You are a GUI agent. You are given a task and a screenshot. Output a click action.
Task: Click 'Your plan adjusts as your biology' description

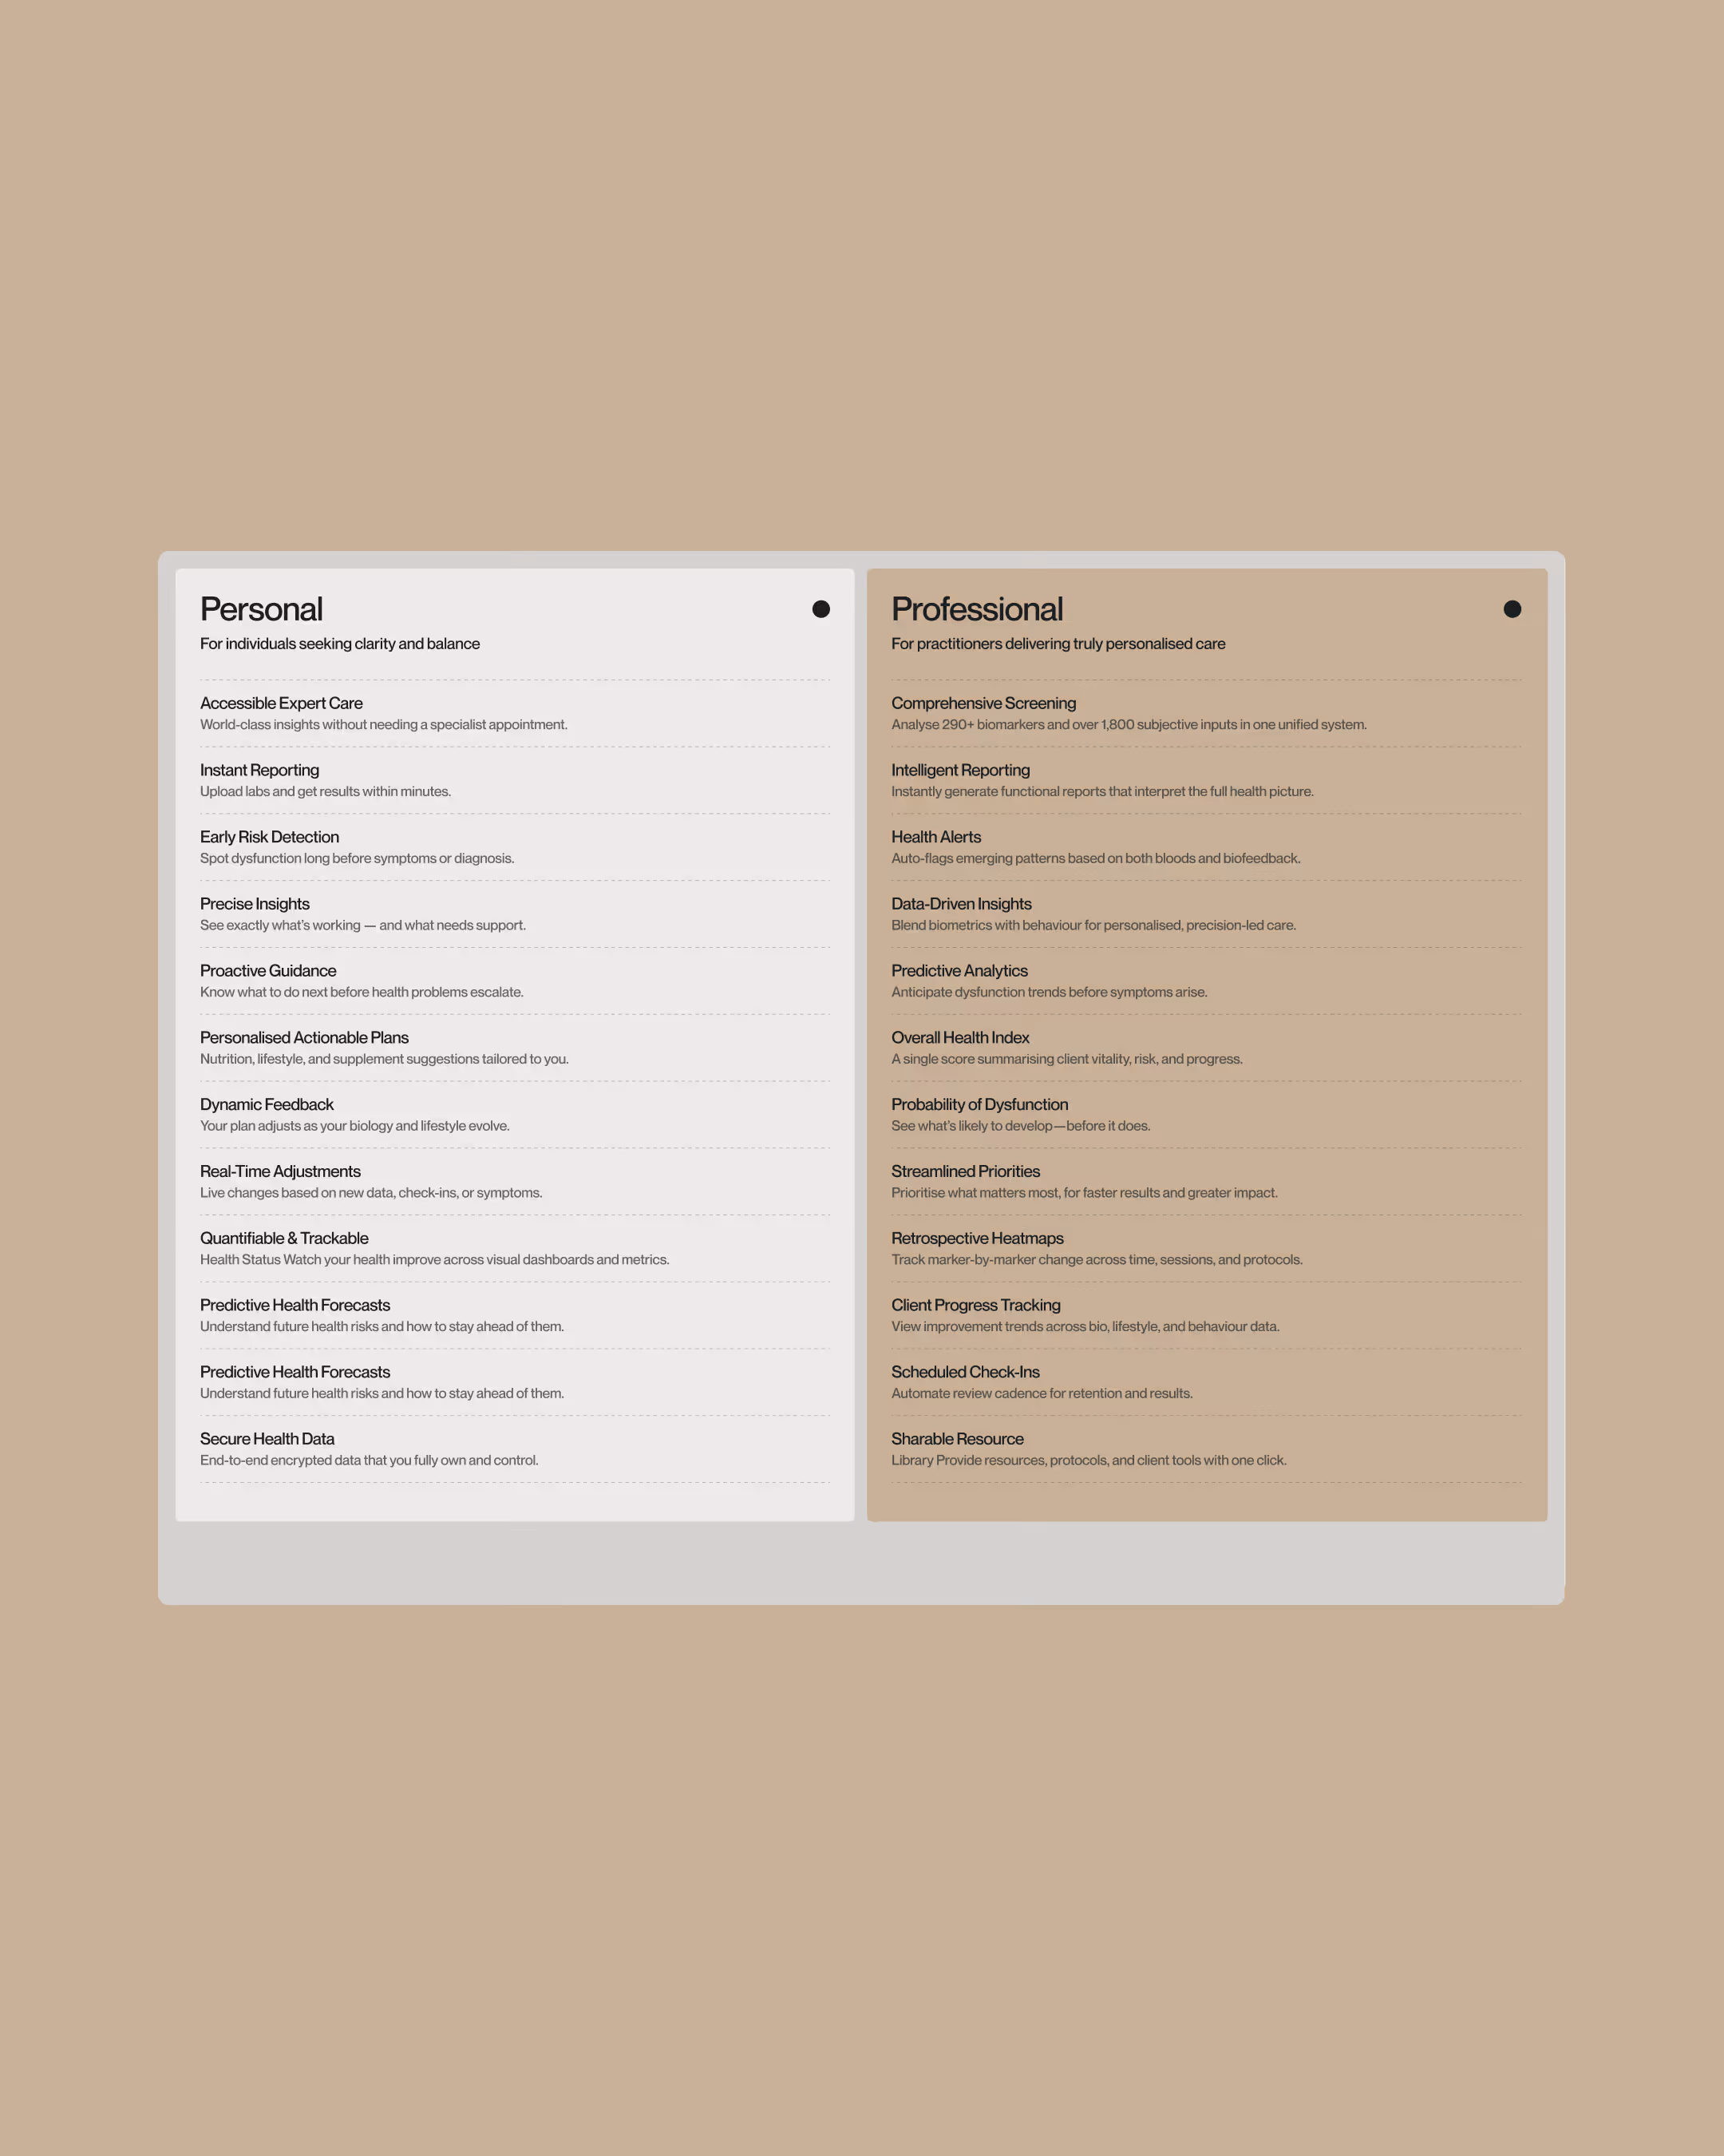[355, 1126]
